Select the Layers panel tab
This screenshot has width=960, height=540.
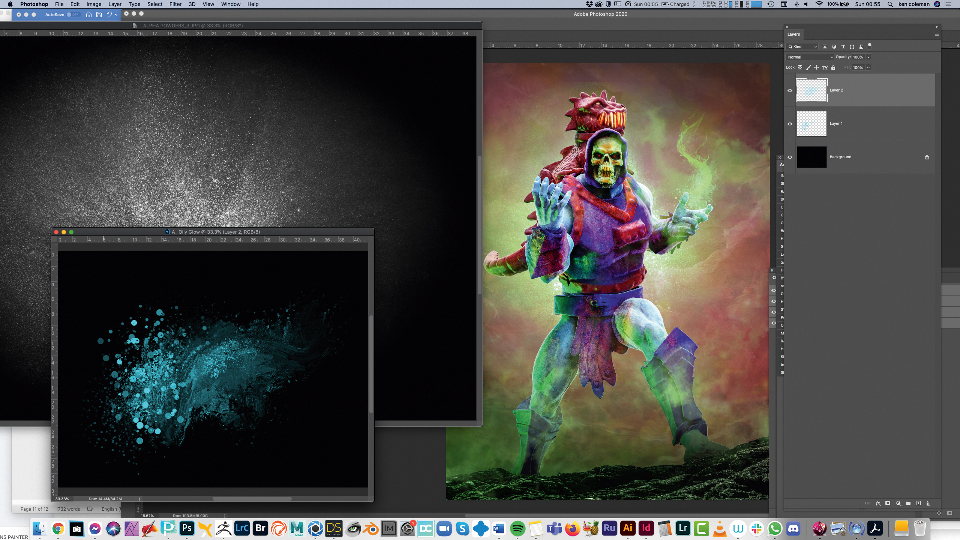(793, 34)
